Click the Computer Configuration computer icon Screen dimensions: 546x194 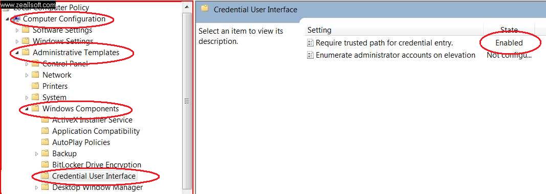click(17, 19)
